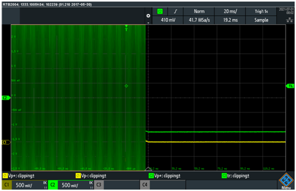The image size is (296, 191).
Task: Click the green C2 flat waveform trace
Action: [216, 132]
